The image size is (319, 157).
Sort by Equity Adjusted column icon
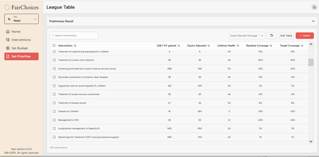pos(209,46)
